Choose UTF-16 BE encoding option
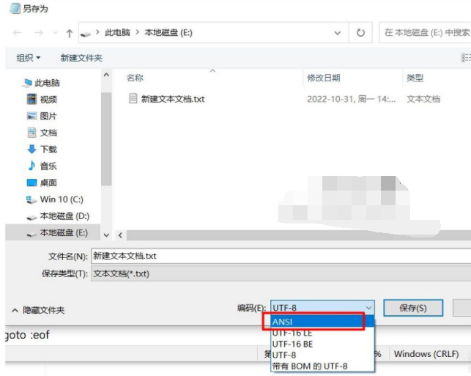 (322, 344)
